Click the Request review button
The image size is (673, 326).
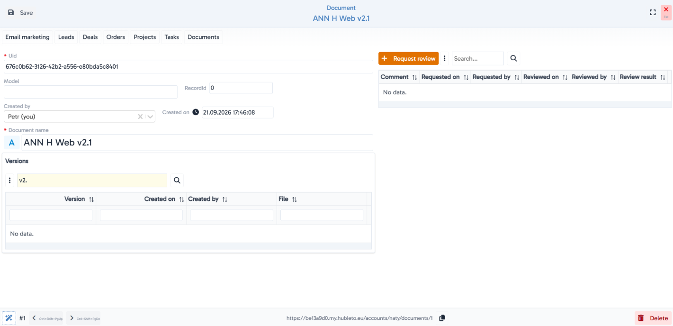(x=408, y=58)
